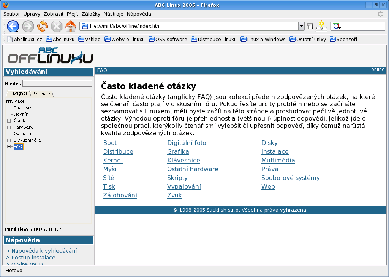Select Slovník in the navigation tree
The image size is (389, 277).
tap(21, 114)
